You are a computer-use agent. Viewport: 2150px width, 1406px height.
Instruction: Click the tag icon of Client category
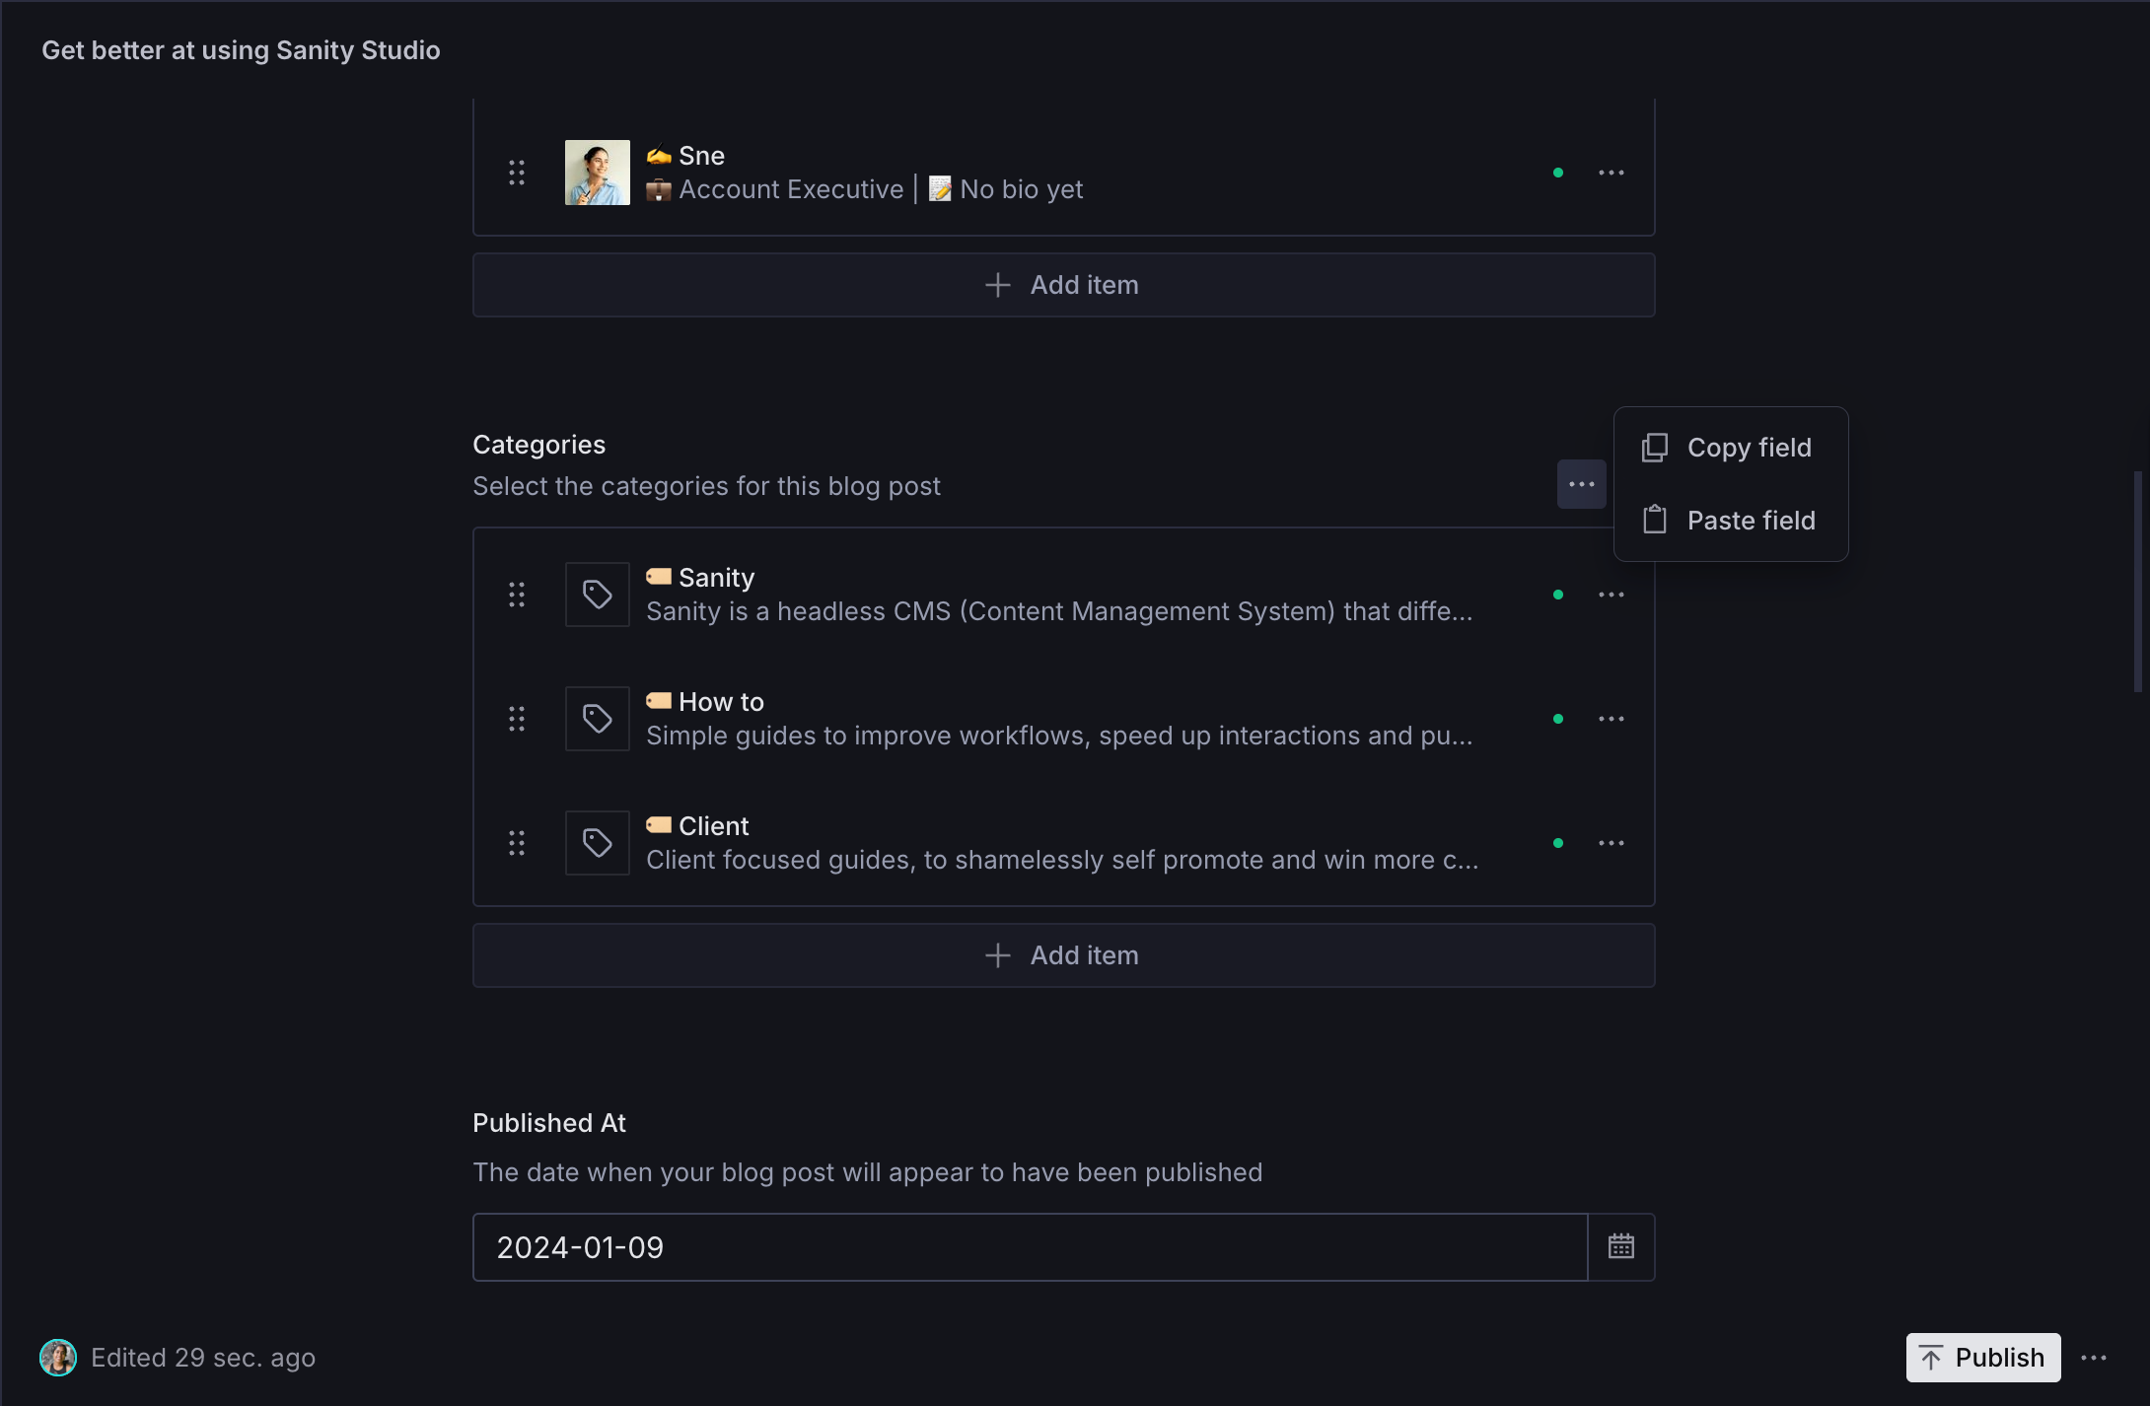tap(598, 843)
